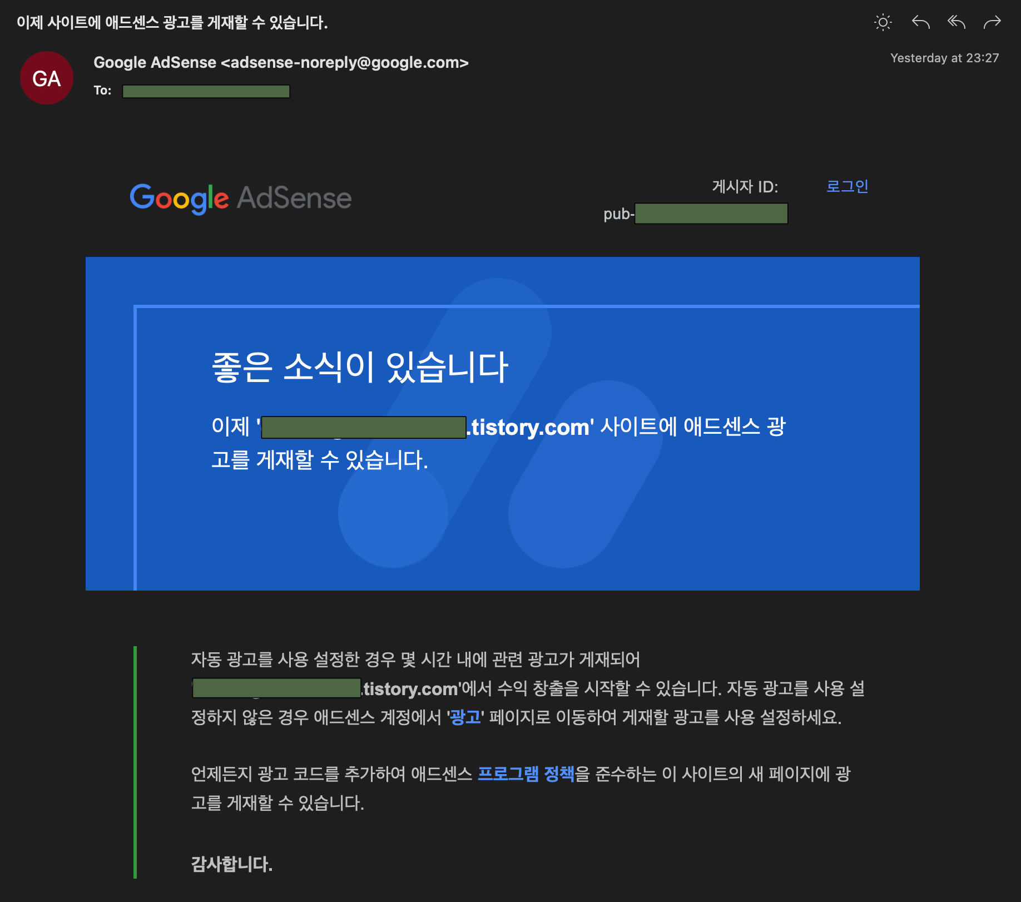Click the '좋은 소식이 있습니다' headline

[x=360, y=368]
